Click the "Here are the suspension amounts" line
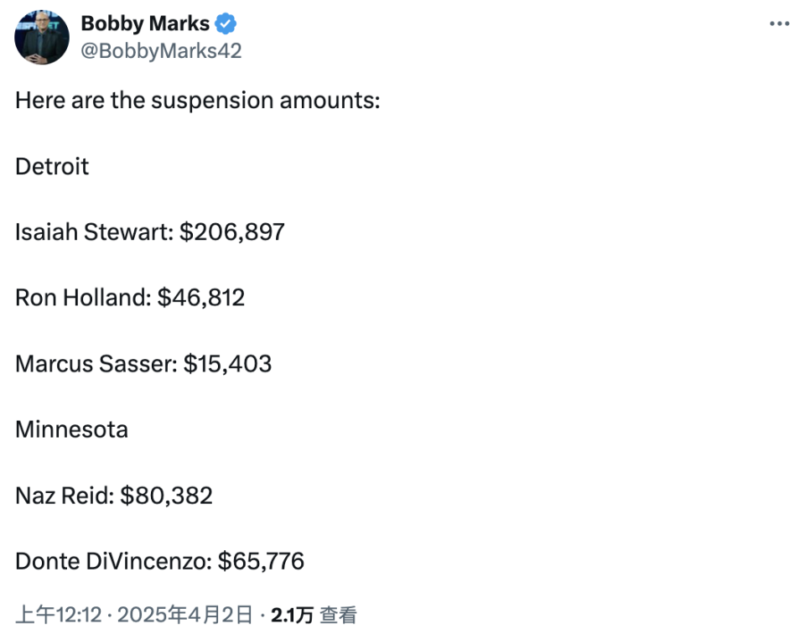Screen dimensions: 805x634 [198, 101]
